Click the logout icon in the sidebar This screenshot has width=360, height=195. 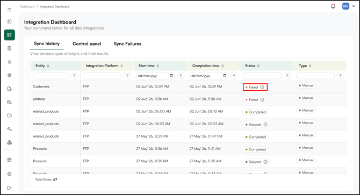pos(10,188)
